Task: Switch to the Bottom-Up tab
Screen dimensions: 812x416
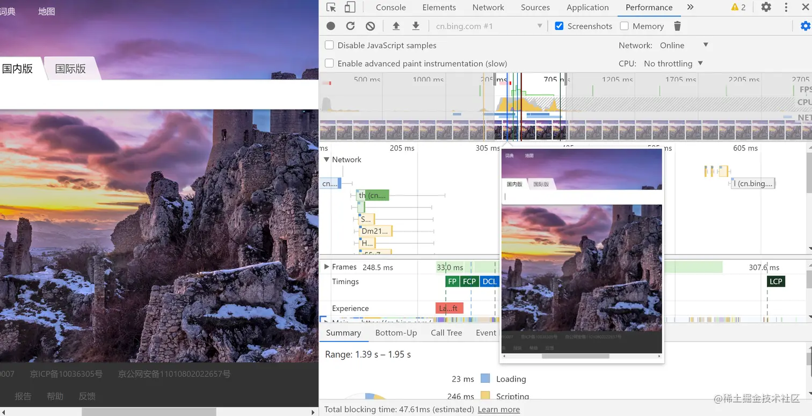Action: click(x=396, y=333)
